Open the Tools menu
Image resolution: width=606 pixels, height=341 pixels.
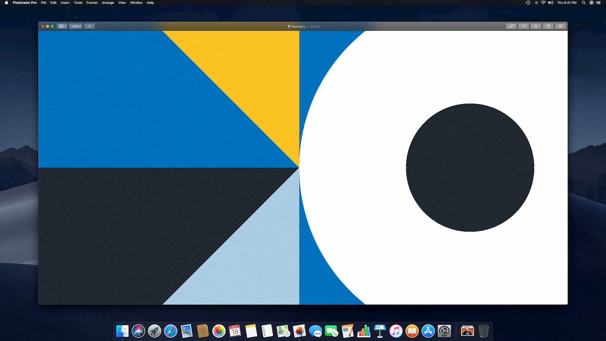[78, 3]
